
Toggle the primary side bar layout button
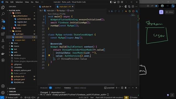[x=111, y=2]
